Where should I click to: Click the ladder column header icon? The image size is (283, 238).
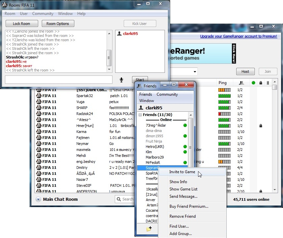268,83
